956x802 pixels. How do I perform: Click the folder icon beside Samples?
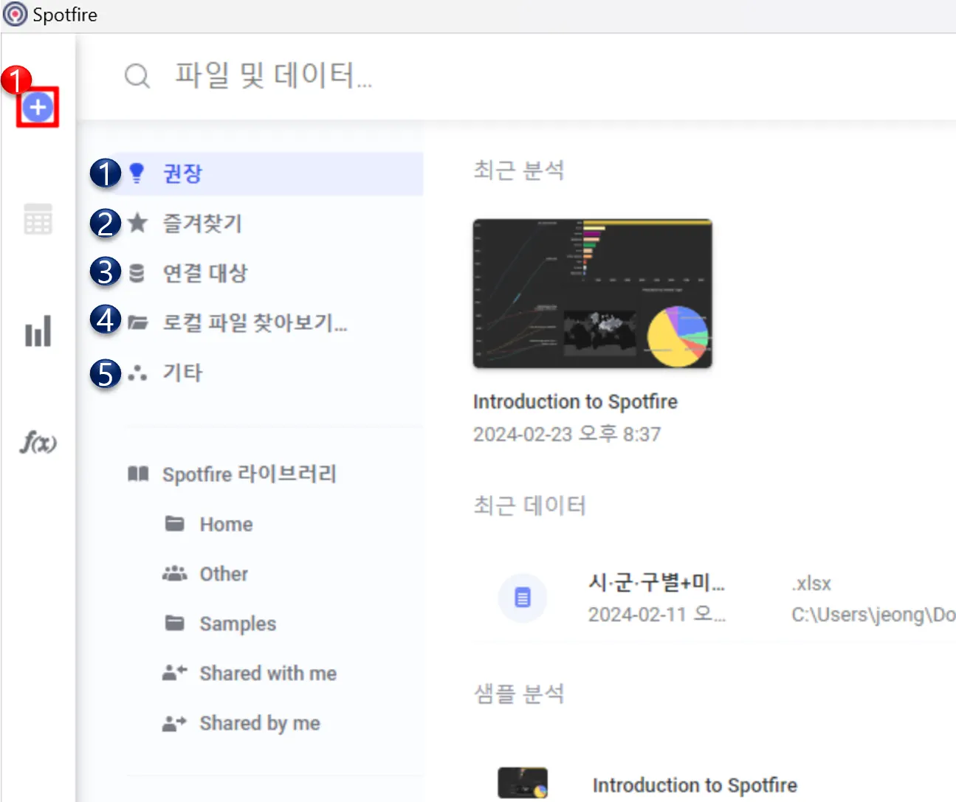click(x=175, y=623)
